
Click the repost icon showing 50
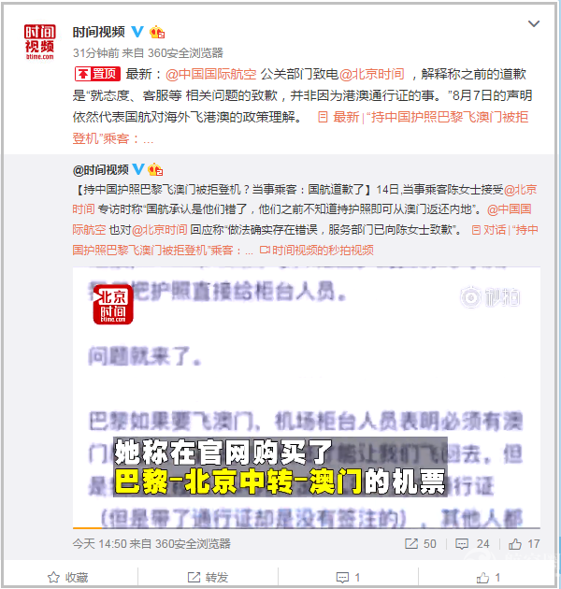pyautogui.click(x=421, y=543)
